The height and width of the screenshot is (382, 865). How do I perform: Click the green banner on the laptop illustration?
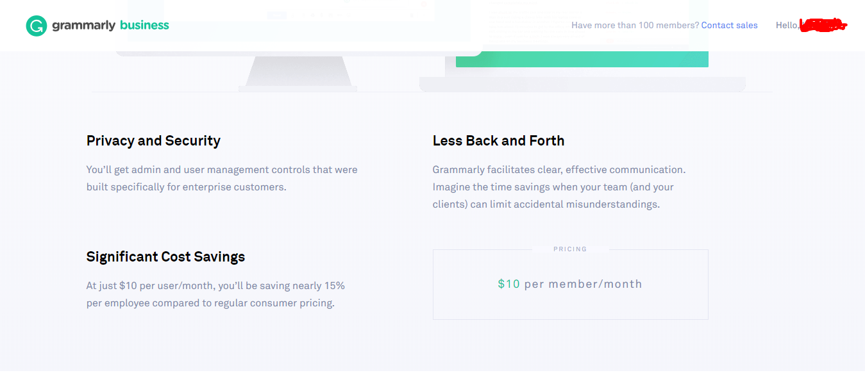(582, 59)
